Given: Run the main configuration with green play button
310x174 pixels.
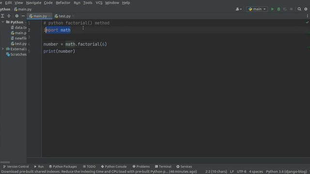Looking at the screenshot, I should point(272,9).
